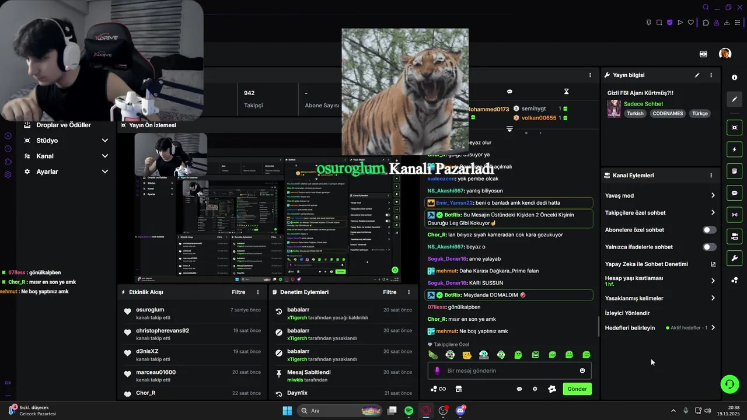This screenshot has height=420, width=747.
Task: Click the Gönder send button
Action: (577, 389)
